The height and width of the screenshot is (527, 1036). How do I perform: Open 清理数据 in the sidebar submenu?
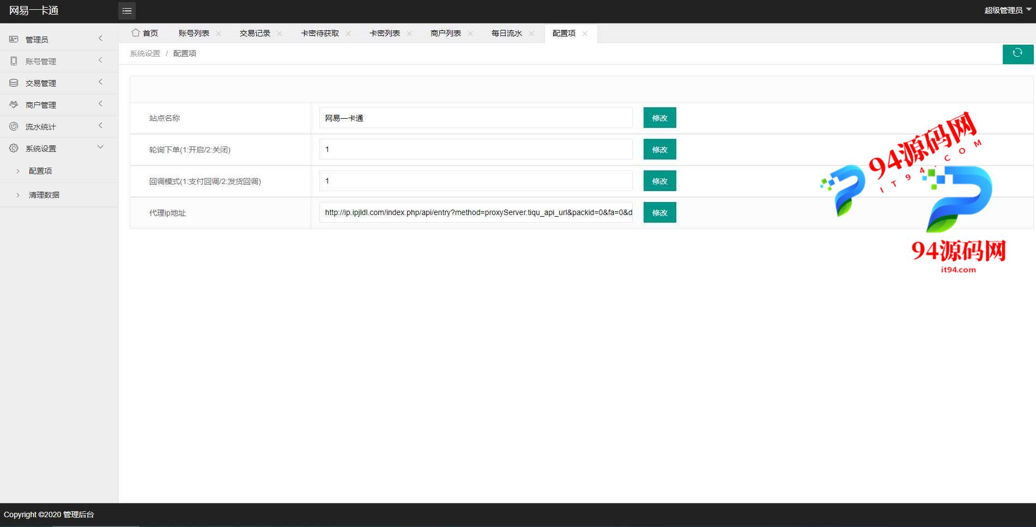[44, 195]
